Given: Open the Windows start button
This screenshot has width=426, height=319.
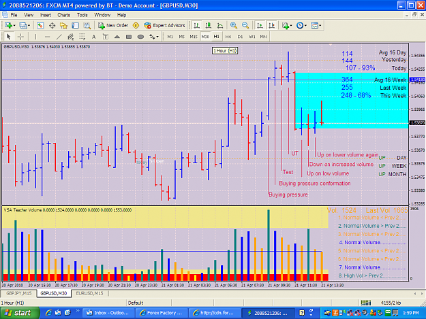Looking at the screenshot, I should (20, 313).
